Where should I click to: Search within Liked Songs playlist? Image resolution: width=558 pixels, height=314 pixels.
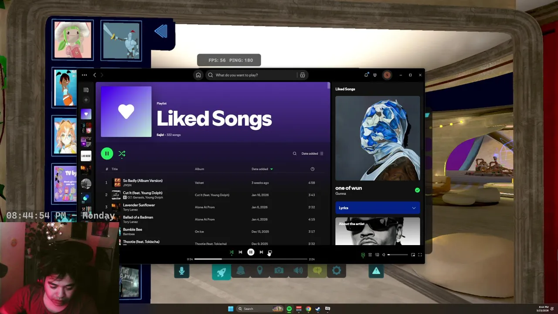pyautogui.click(x=295, y=154)
